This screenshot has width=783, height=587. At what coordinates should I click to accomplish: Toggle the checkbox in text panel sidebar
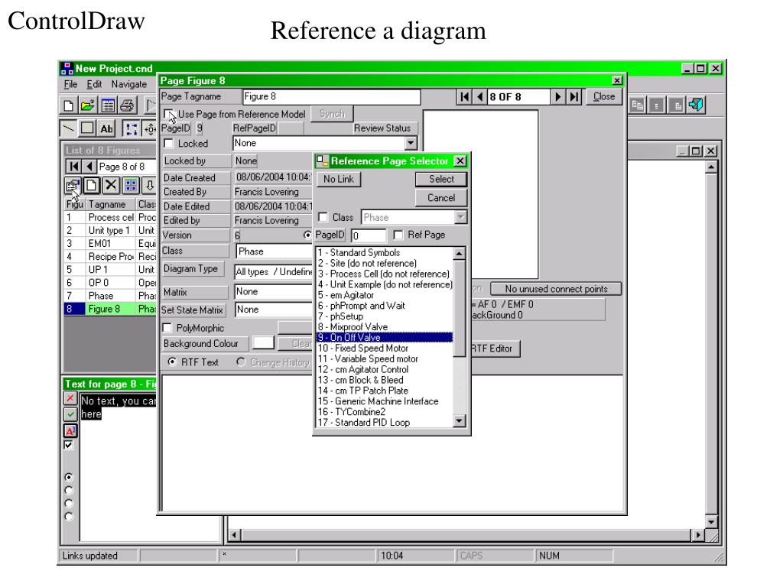pos(70,445)
